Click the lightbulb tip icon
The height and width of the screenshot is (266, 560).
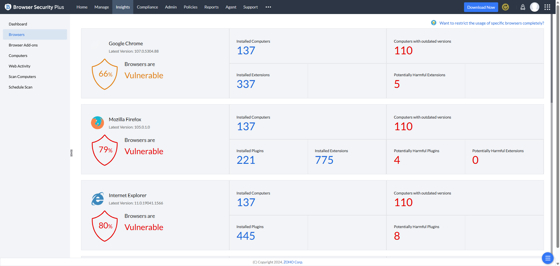coord(434,23)
